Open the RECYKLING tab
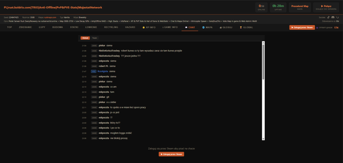This screenshot has height=163, width=343. click(111, 27)
